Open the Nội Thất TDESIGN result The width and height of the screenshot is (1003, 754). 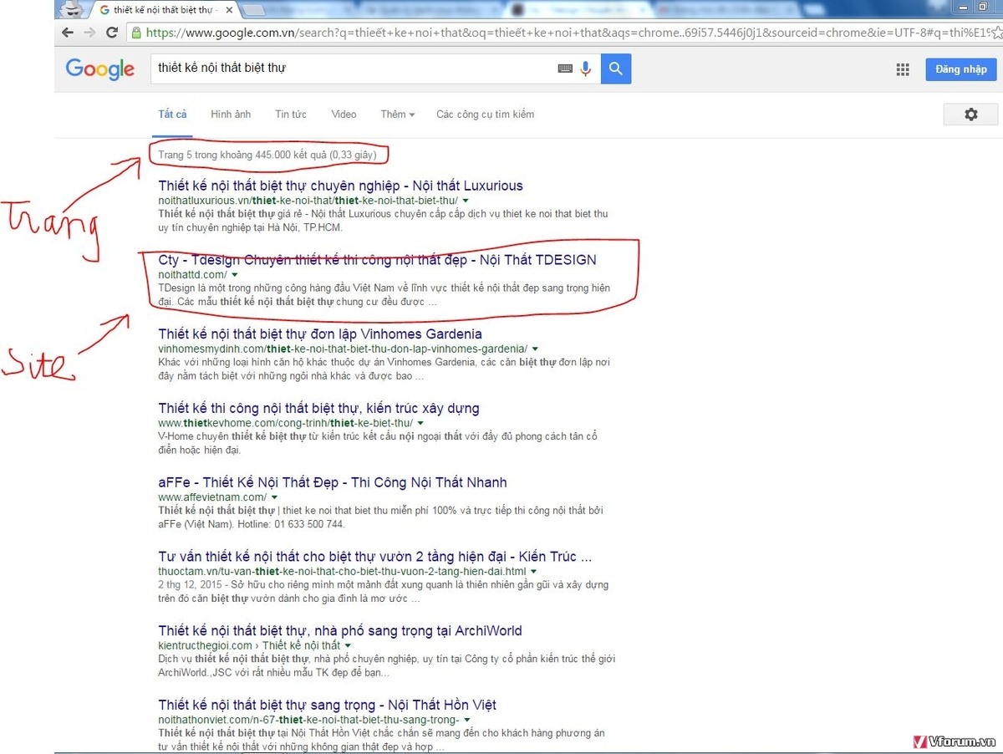(x=377, y=260)
